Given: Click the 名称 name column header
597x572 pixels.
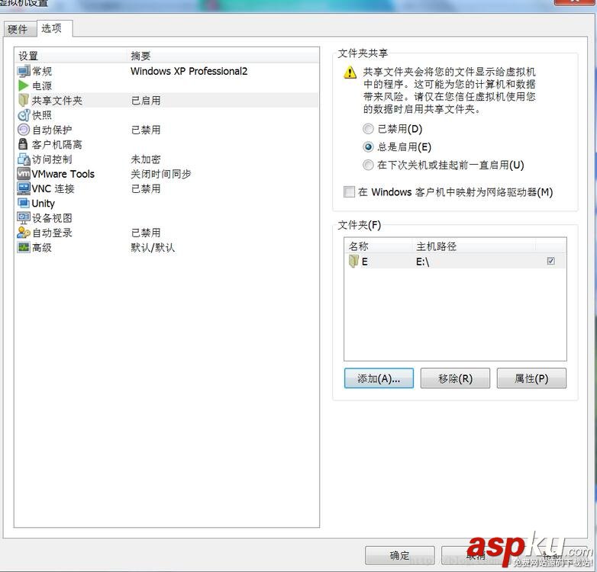Looking at the screenshot, I should coord(378,246).
